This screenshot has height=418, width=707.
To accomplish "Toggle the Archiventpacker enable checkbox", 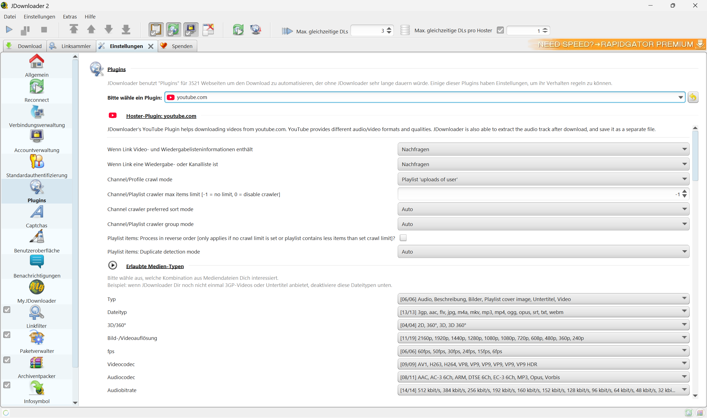I will click(x=7, y=360).
